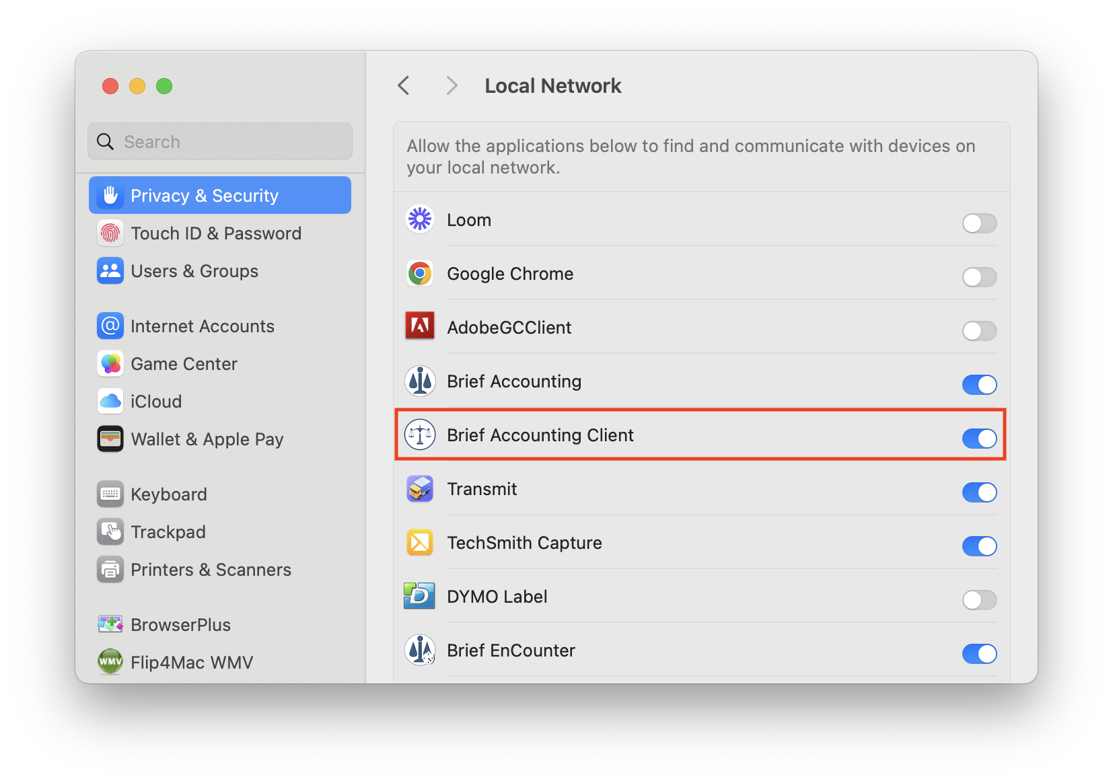Click the Game Center bubbles icon

tap(110, 364)
